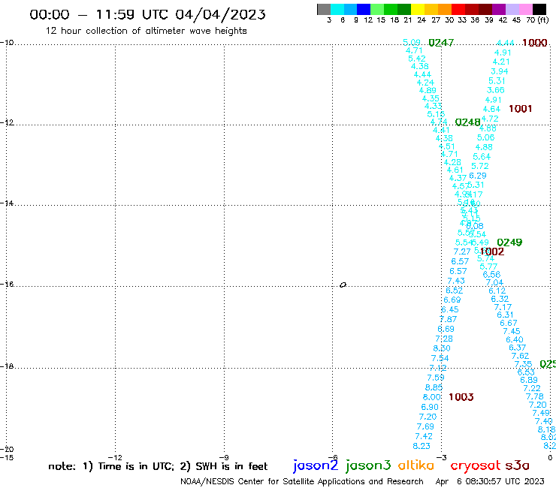The height and width of the screenshot is (488, 556).
Task: Click the green time label 0249
Action: point(509,242)
